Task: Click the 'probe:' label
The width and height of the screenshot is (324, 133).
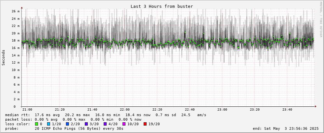Action: pyautogui.click(x=12, y=128)
